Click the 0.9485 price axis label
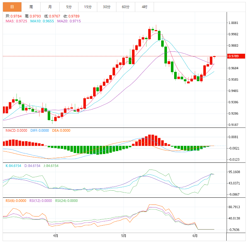 click(233, 91)
